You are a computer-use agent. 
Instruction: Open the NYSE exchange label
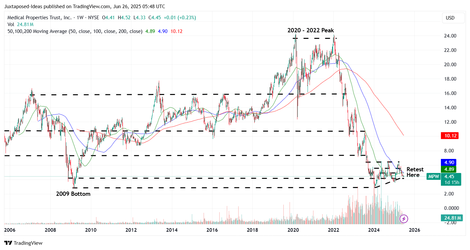[94, 18]
